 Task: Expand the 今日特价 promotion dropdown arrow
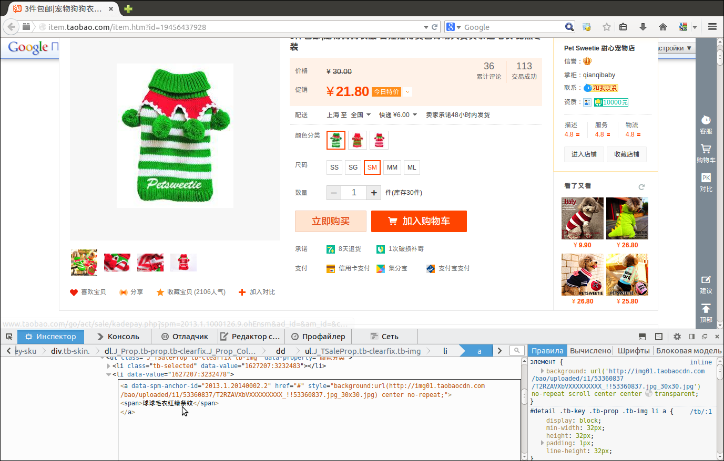(x=407, y=92)
